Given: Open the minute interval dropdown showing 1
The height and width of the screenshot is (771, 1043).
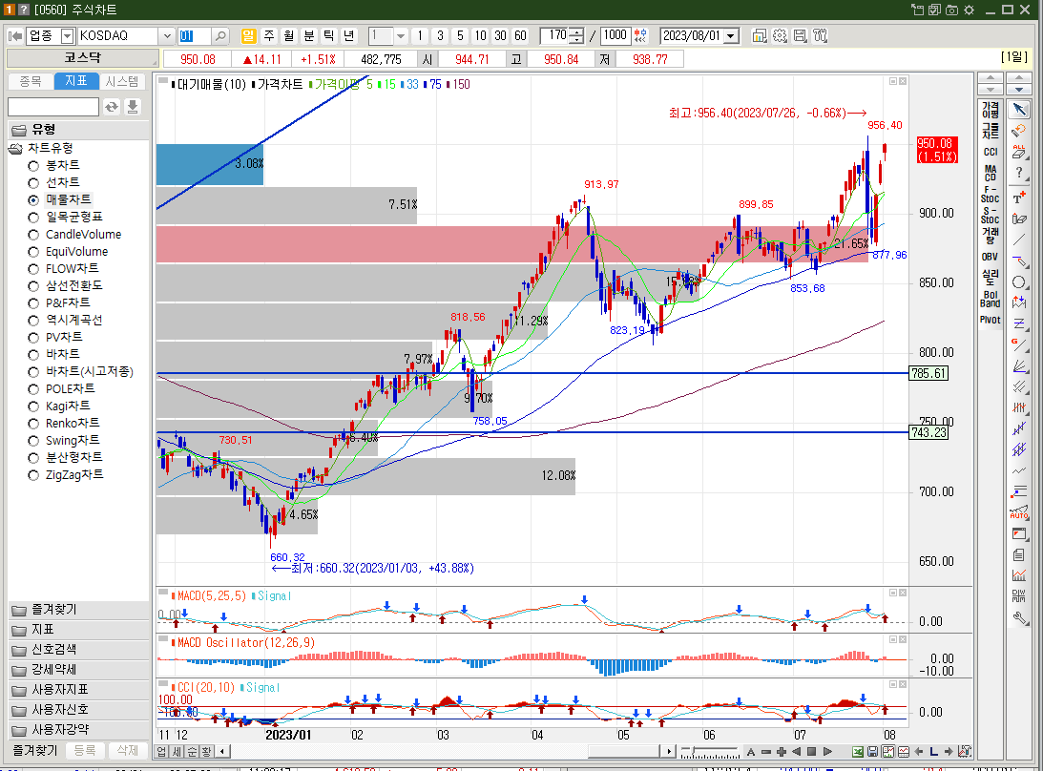Looking at the screenshot, I should pos(401,36).
